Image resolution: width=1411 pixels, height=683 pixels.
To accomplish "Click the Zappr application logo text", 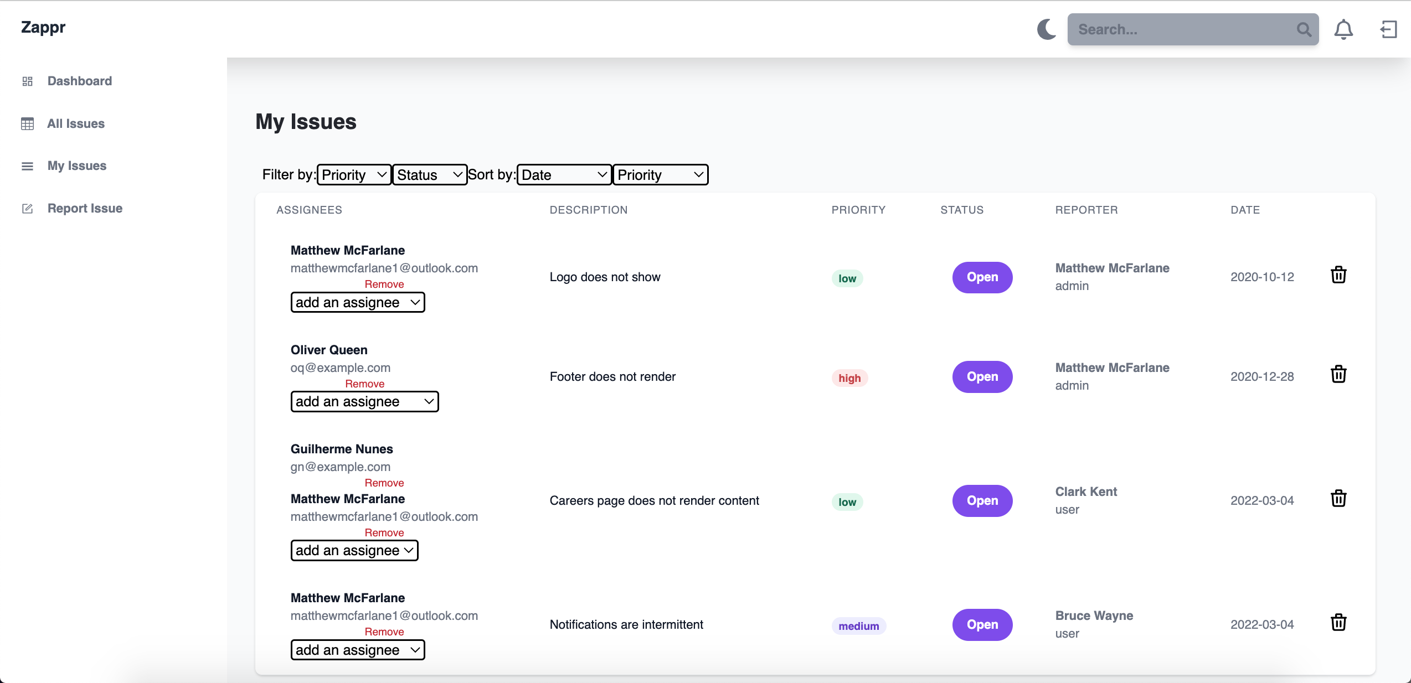I will [43, 27].
